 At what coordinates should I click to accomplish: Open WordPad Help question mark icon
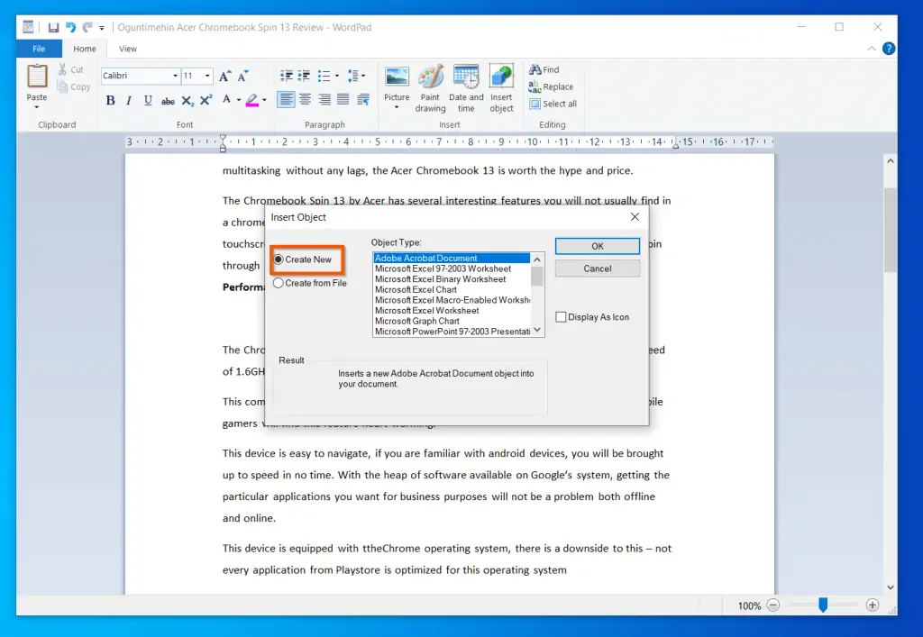coord(889,49)
